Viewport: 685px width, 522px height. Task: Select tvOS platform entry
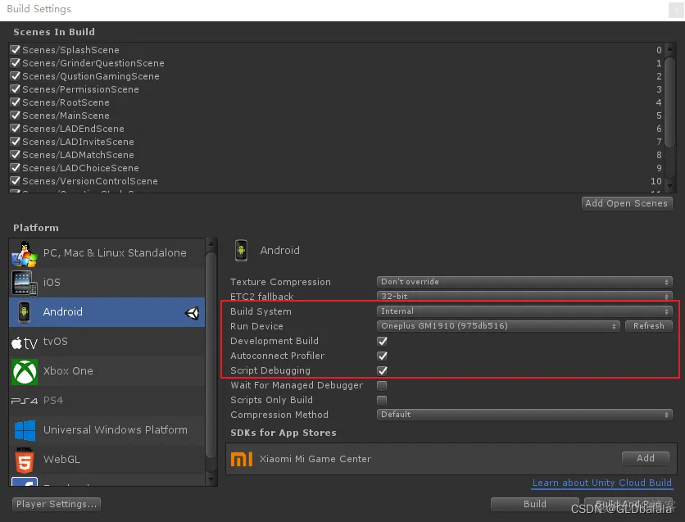(107, 342)
